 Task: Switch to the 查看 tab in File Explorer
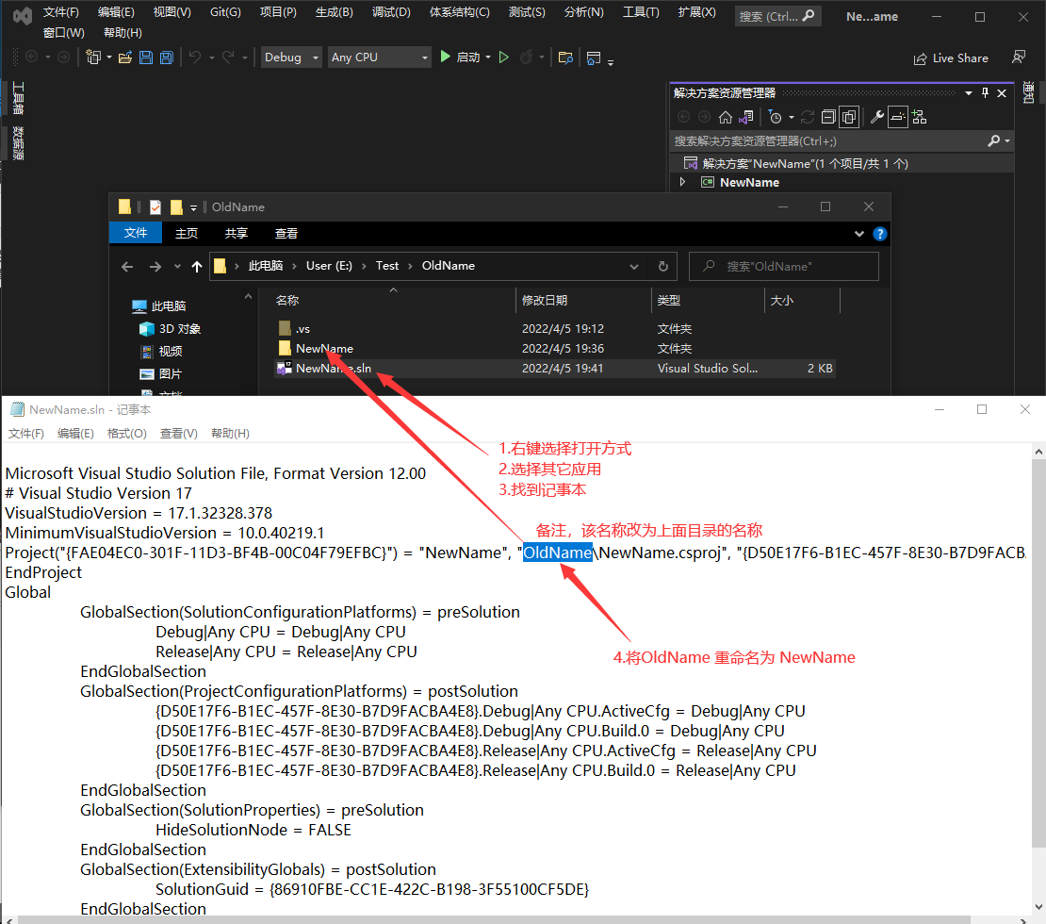(286, 233)
